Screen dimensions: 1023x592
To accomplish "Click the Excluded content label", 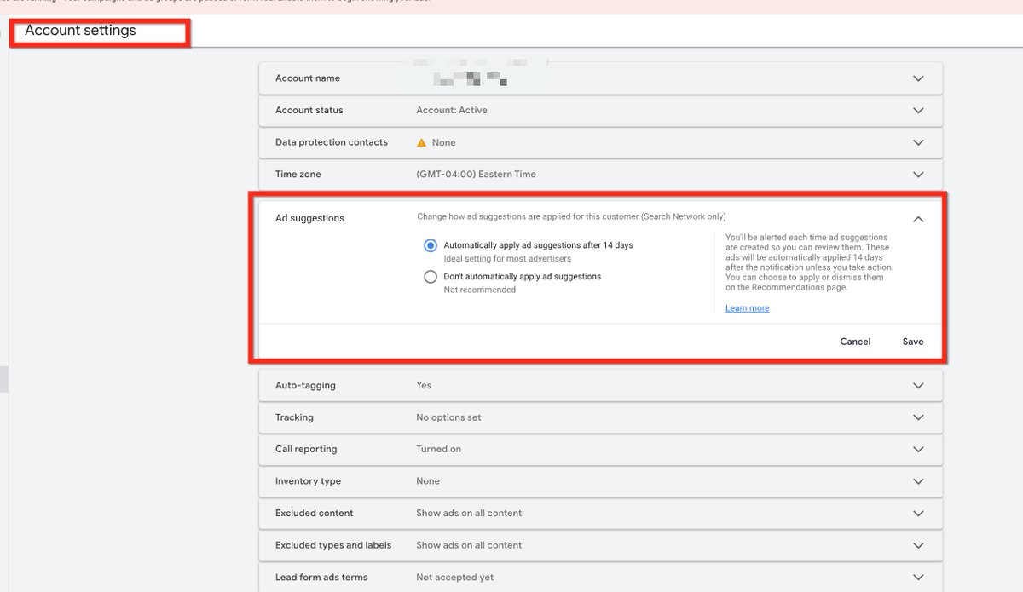I will (315, 514).
